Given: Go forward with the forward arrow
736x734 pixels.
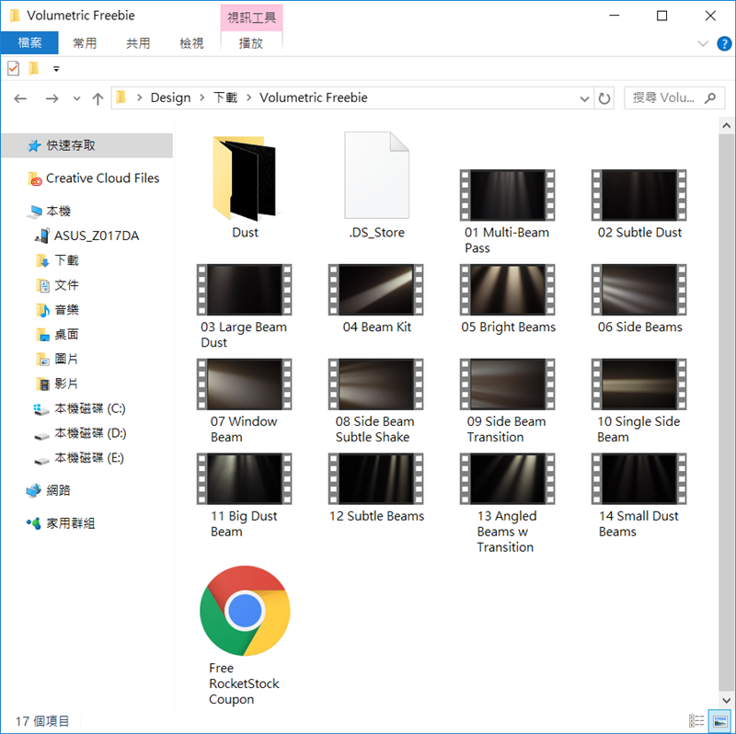Looking at the screenshot, I should point(52,98).
